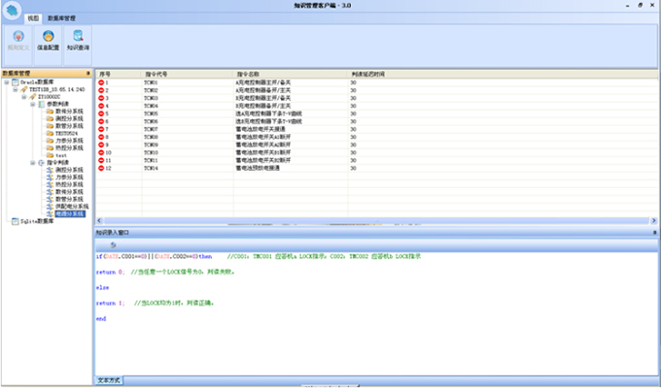
Task: Select the highlighted last item under 指令列表
Action: (x=70, y=213)
